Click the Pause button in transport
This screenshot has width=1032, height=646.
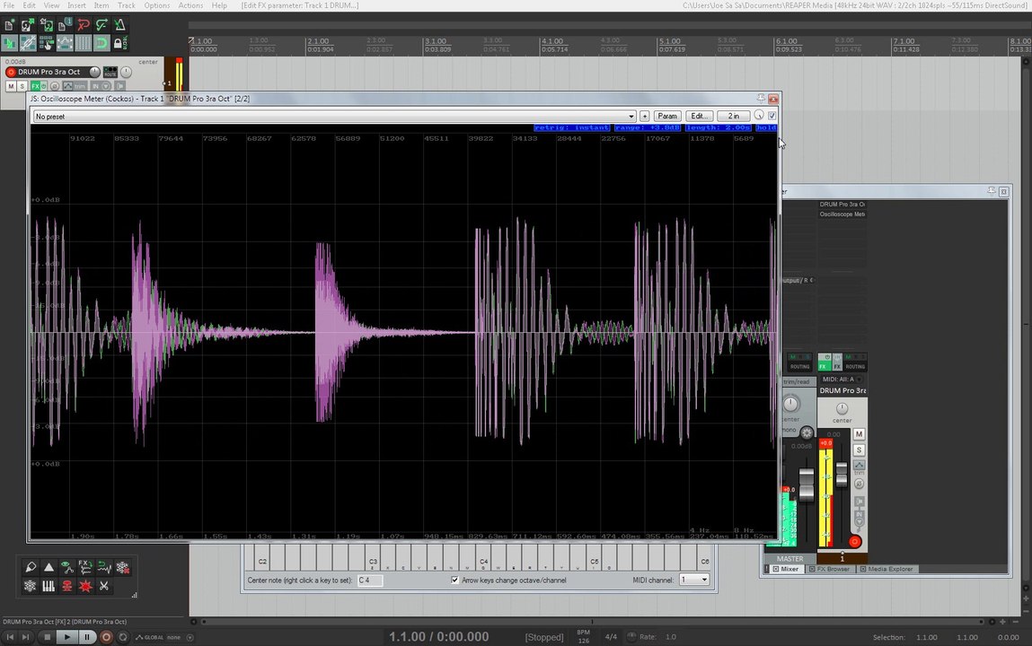[x=87, y=637]
